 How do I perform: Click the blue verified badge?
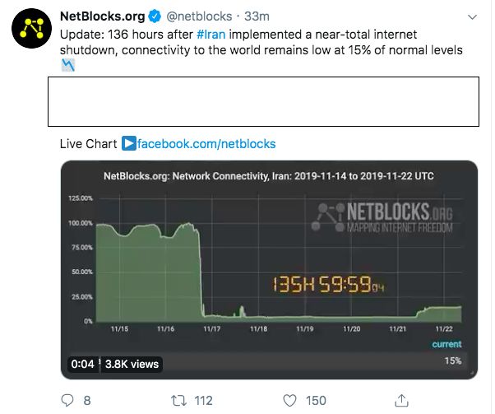[x=154, y=16]
